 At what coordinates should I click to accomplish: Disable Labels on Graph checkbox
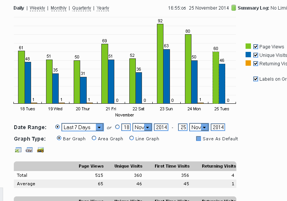pos(256,79)
